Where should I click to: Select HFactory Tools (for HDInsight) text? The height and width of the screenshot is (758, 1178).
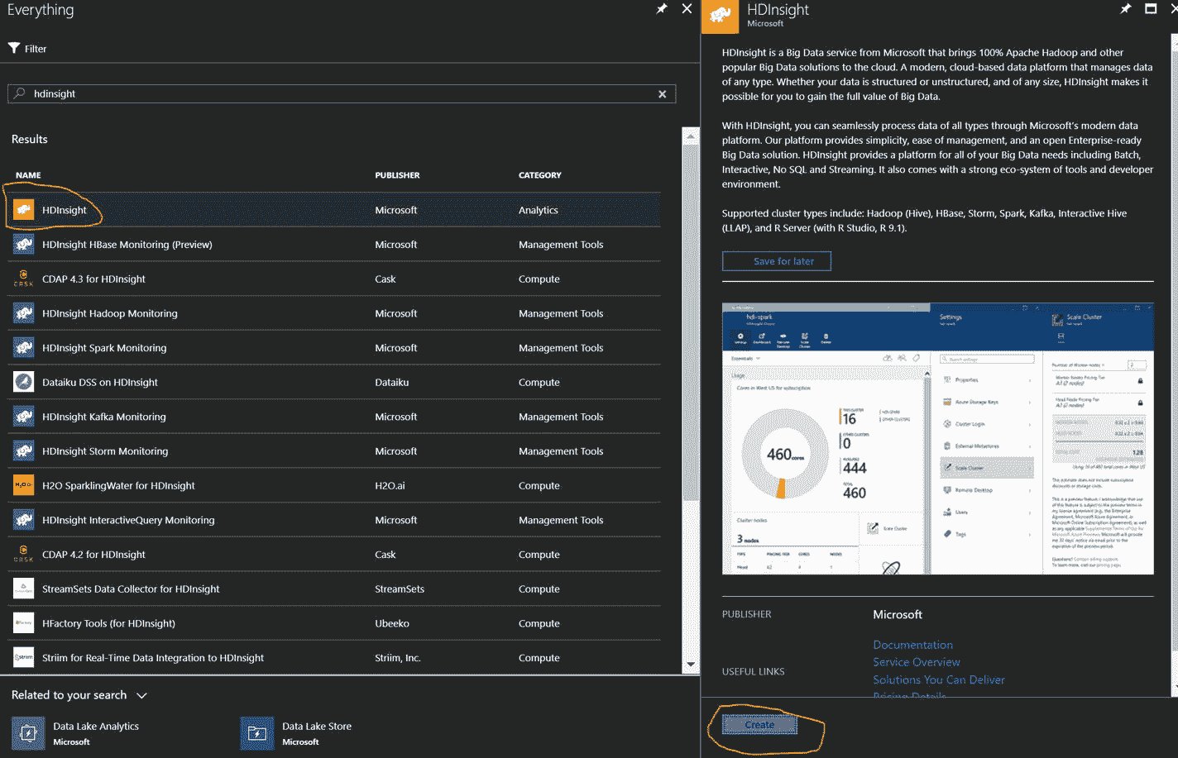pyautogui.click(x=108, y=623)
